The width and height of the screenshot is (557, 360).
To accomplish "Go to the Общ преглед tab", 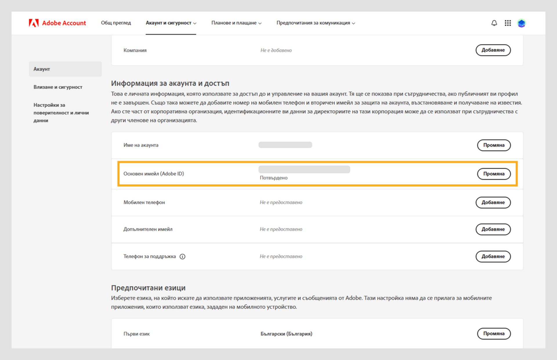I will [116, 23].
